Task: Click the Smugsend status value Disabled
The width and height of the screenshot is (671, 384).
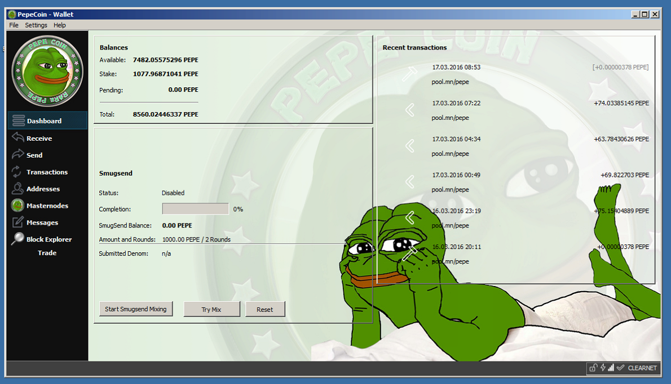Action: (173, 193)
